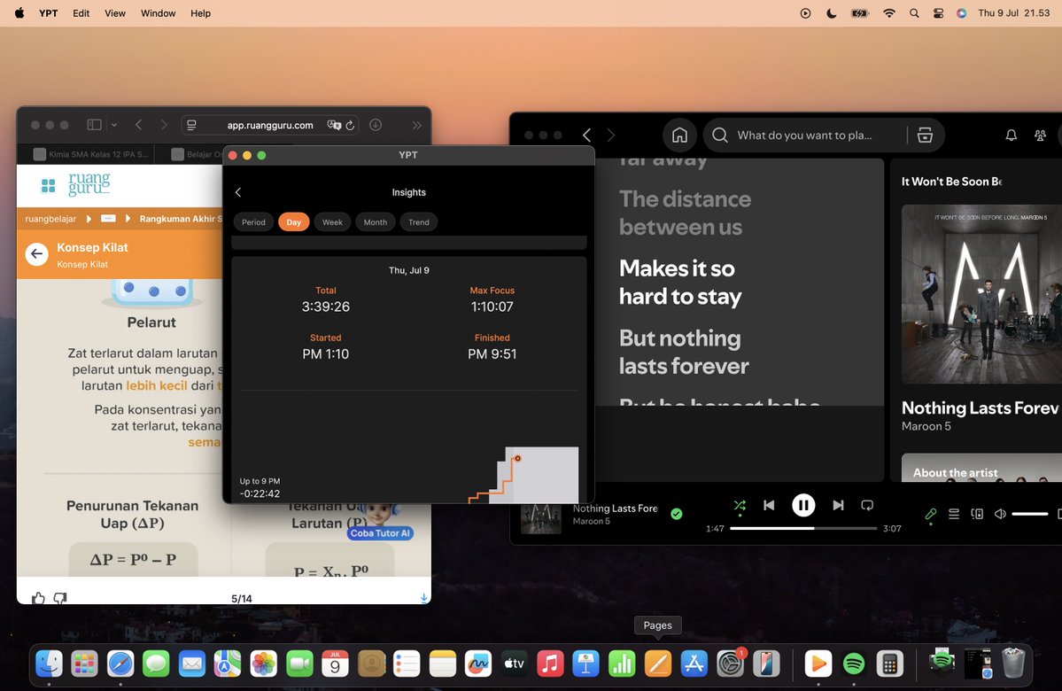
Task: Open the Help menu in the menu bar
Action: [200, 13]
